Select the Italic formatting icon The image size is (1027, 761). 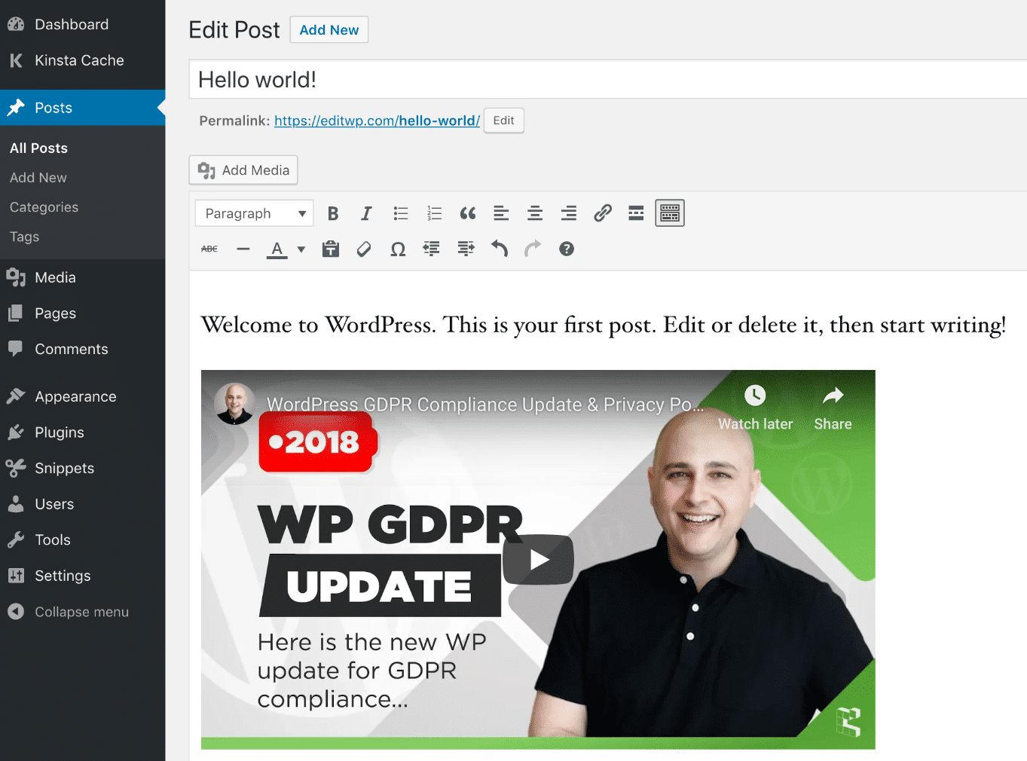coord(366,213)
